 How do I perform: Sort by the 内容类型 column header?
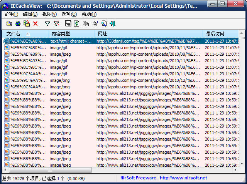pyautogui.click(x=71, y=33)
